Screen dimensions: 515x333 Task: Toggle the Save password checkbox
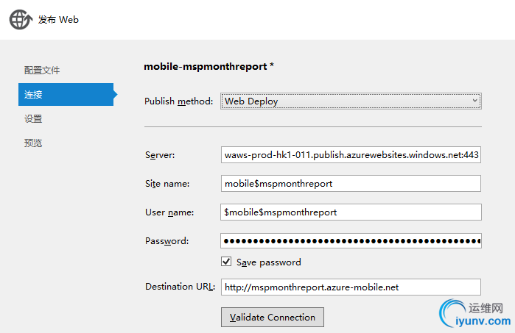tap(227, 262)
